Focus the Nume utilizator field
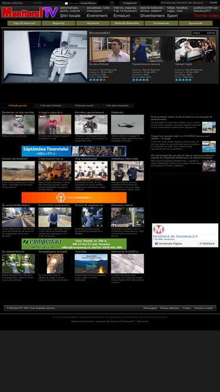The image size is (220, 392). coord(16,3)
